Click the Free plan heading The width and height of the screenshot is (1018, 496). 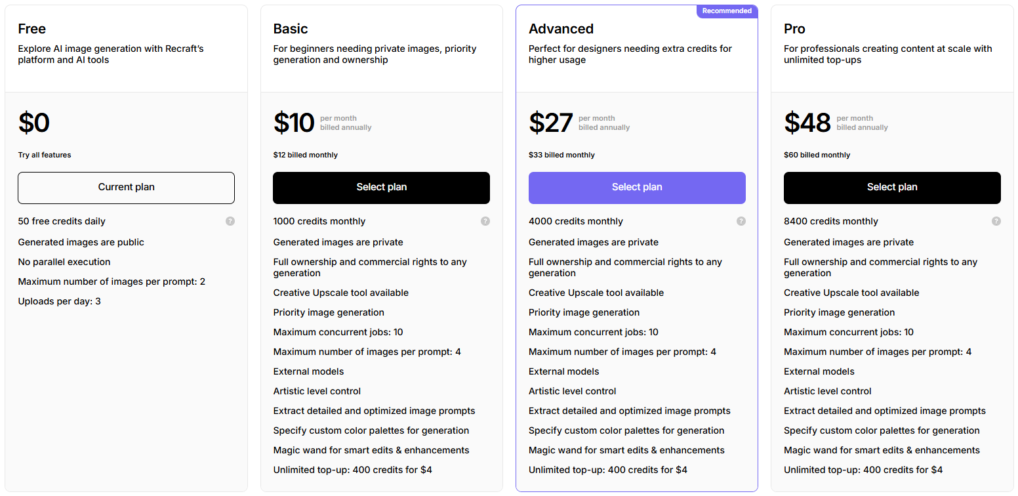[32, 29]
